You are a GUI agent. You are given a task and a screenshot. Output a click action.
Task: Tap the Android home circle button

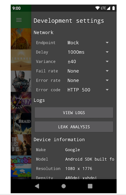pyautogui.click(x=64, y=186)
